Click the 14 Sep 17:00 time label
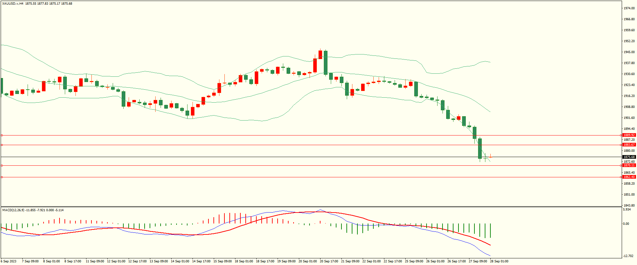The width and height of the screenshot is (637, 265). 201,261
